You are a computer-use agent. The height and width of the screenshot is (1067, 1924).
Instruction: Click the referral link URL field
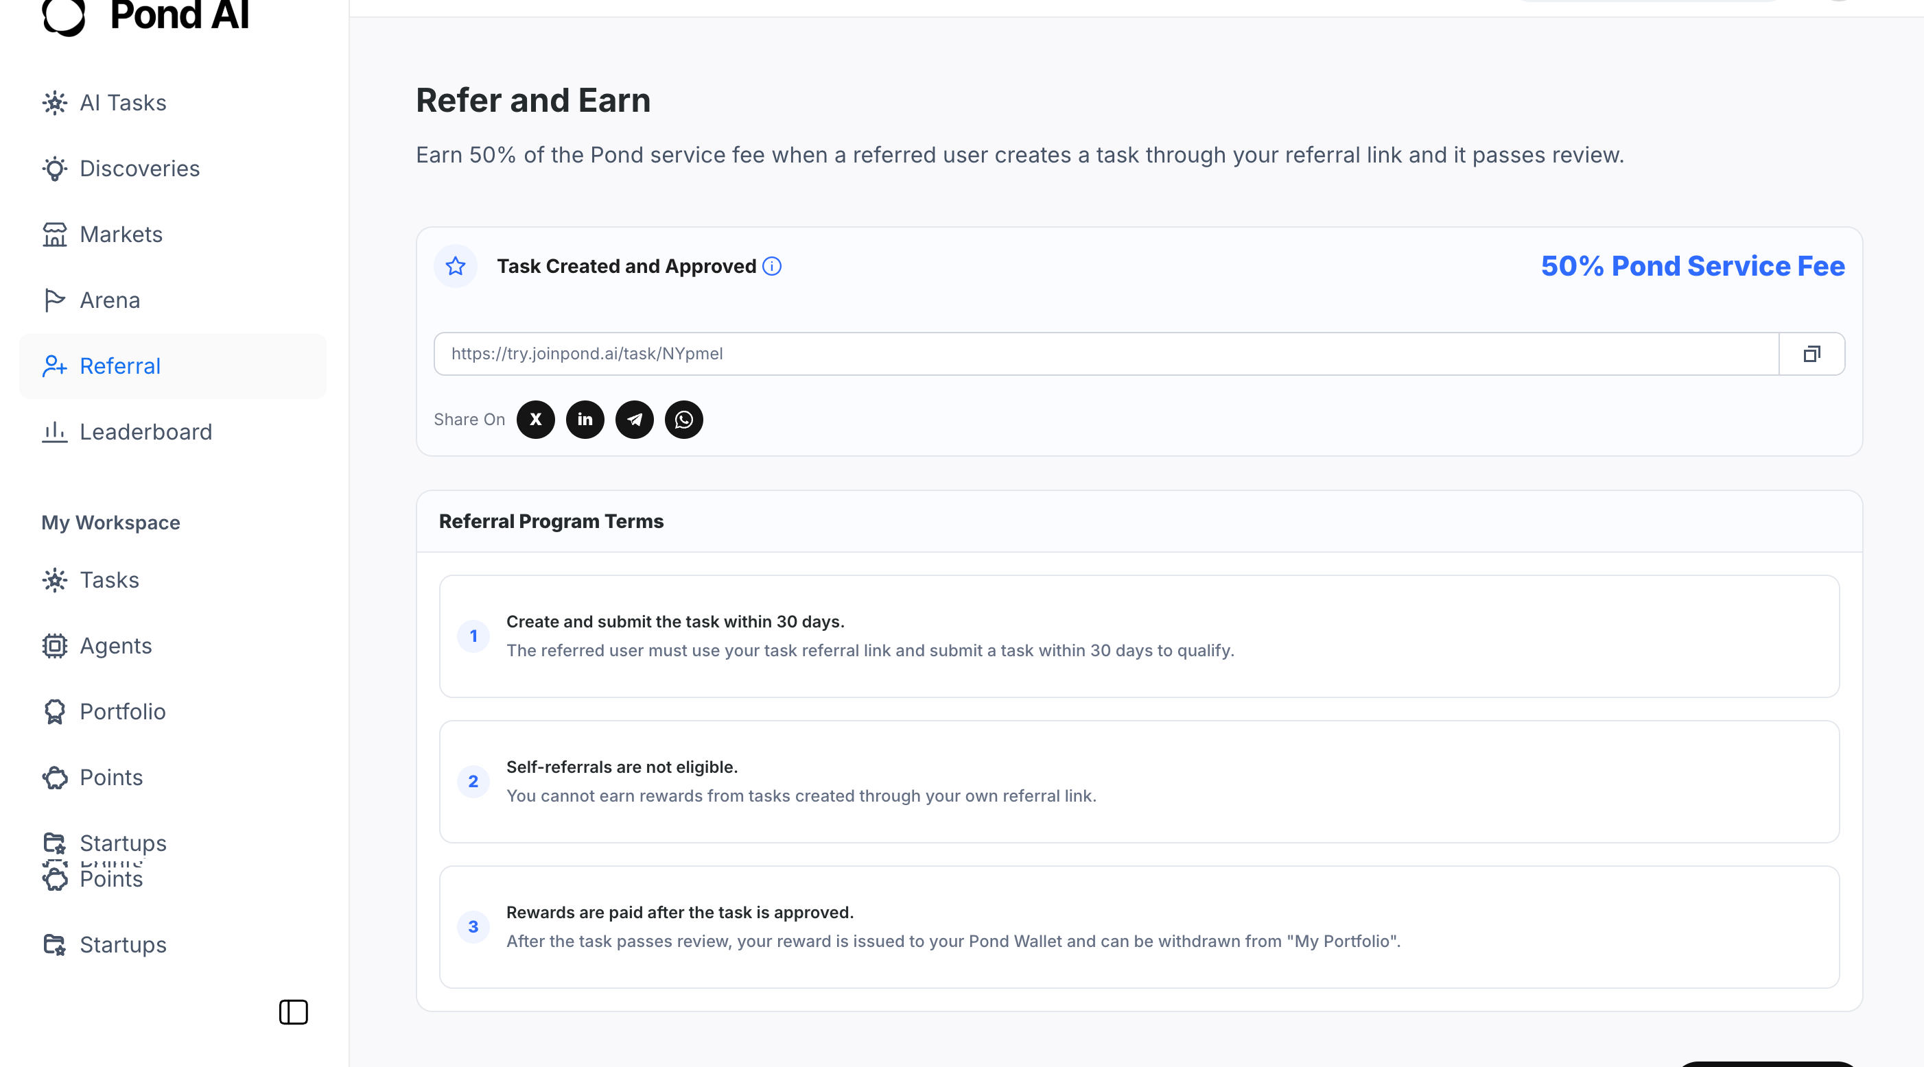[x=1106, y=354]
